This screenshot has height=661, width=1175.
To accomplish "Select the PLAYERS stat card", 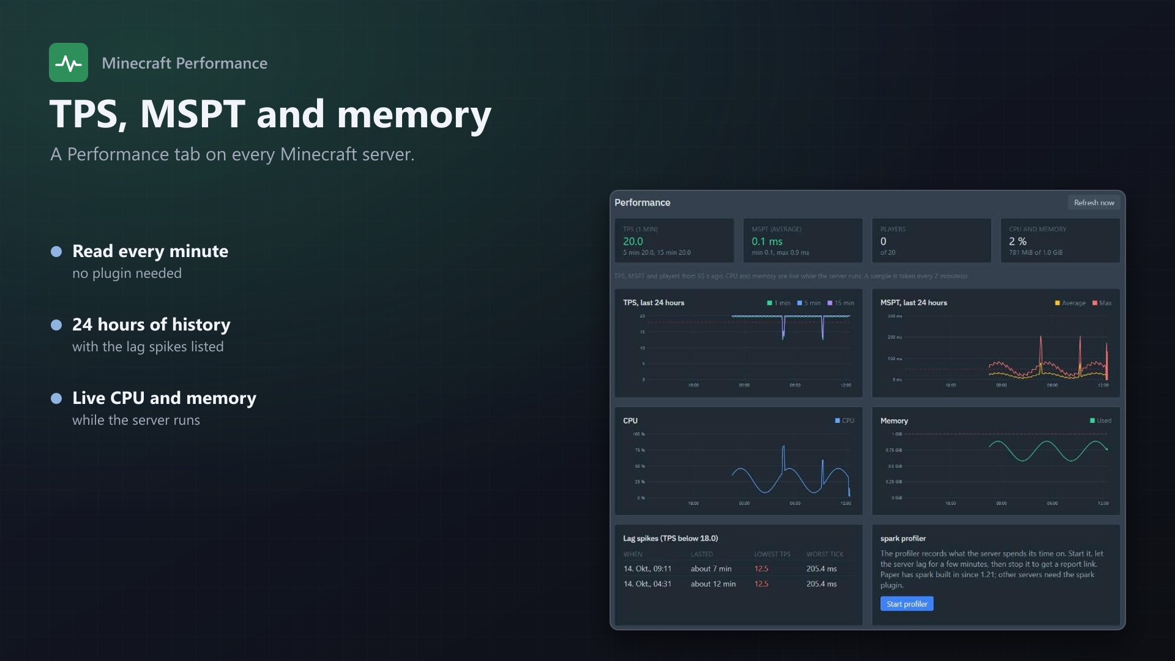I will point(931,241).
